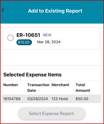Screen dimensions: 104x124
Task: Tap the blank area below the report card
Action: point(52,58)
